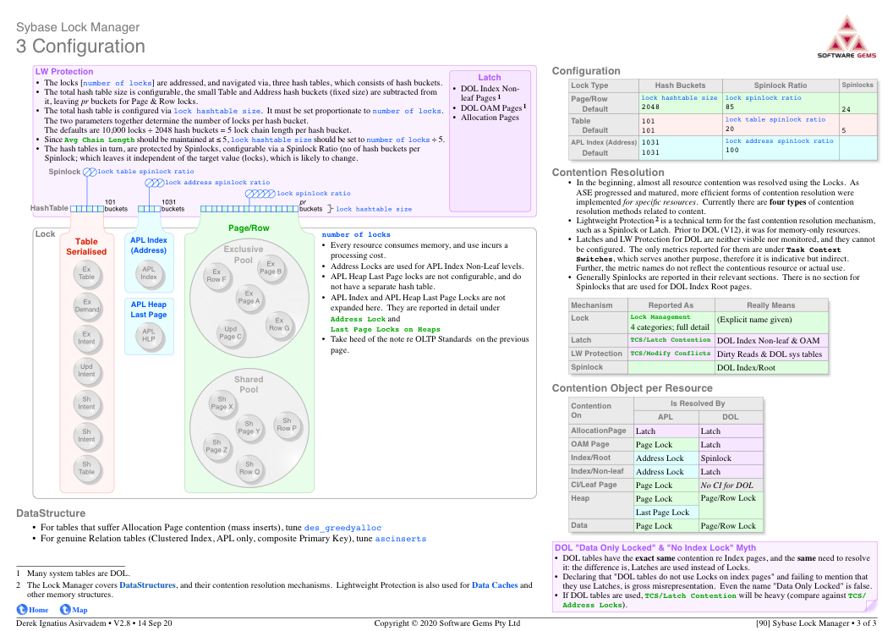The height and width of the screenshot is (631, 893).
Task: Click the 'Contention Resolution' heading
Action: (608, 173)
